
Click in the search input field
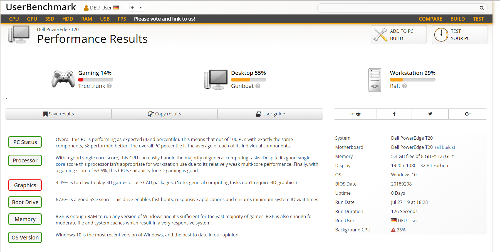(x=398, y=8)
